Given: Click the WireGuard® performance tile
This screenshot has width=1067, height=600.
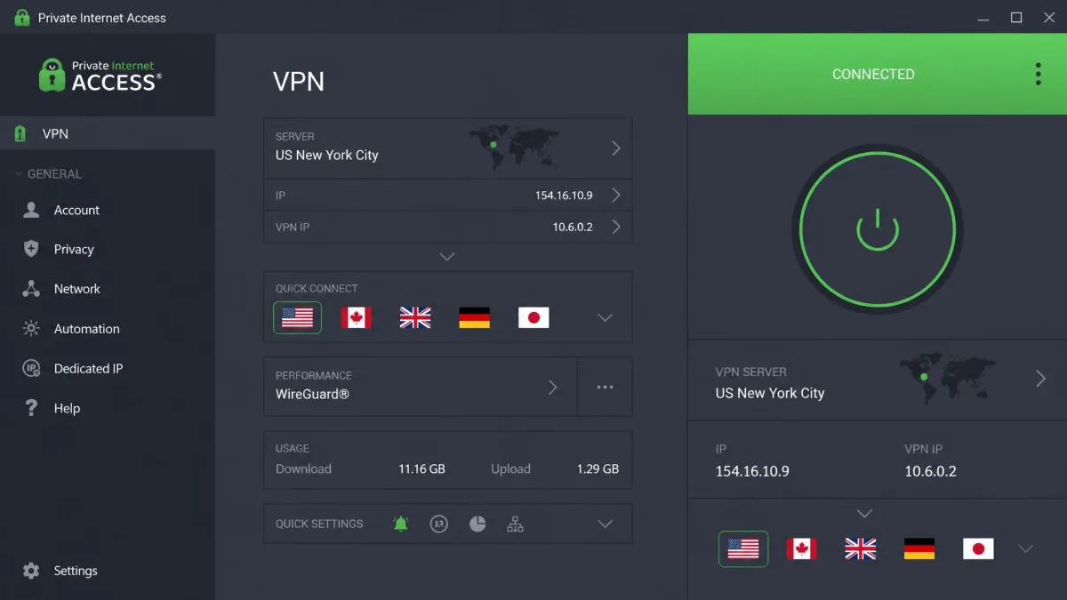Looking at the screenshot, I should [421, 387].
